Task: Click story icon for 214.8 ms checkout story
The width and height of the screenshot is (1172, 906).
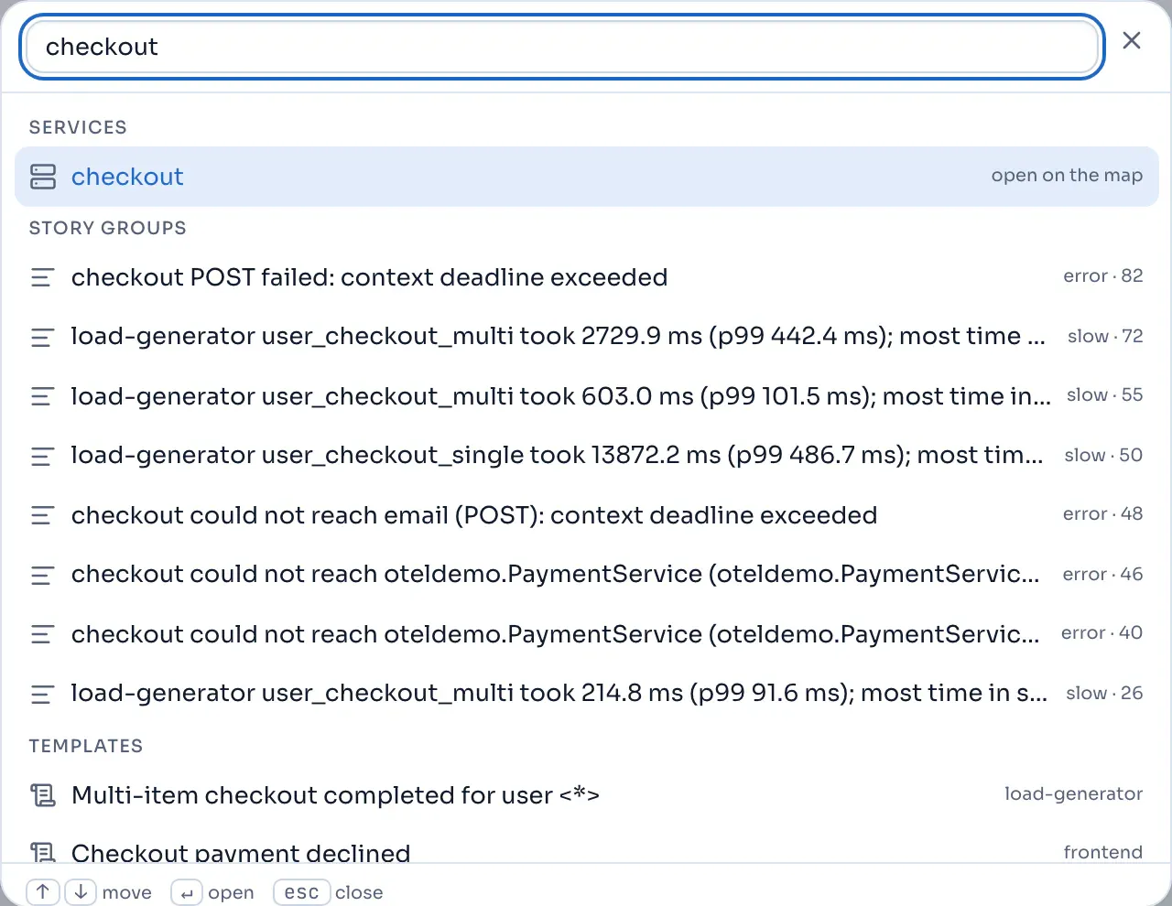Action: click(x=43, y=695)
